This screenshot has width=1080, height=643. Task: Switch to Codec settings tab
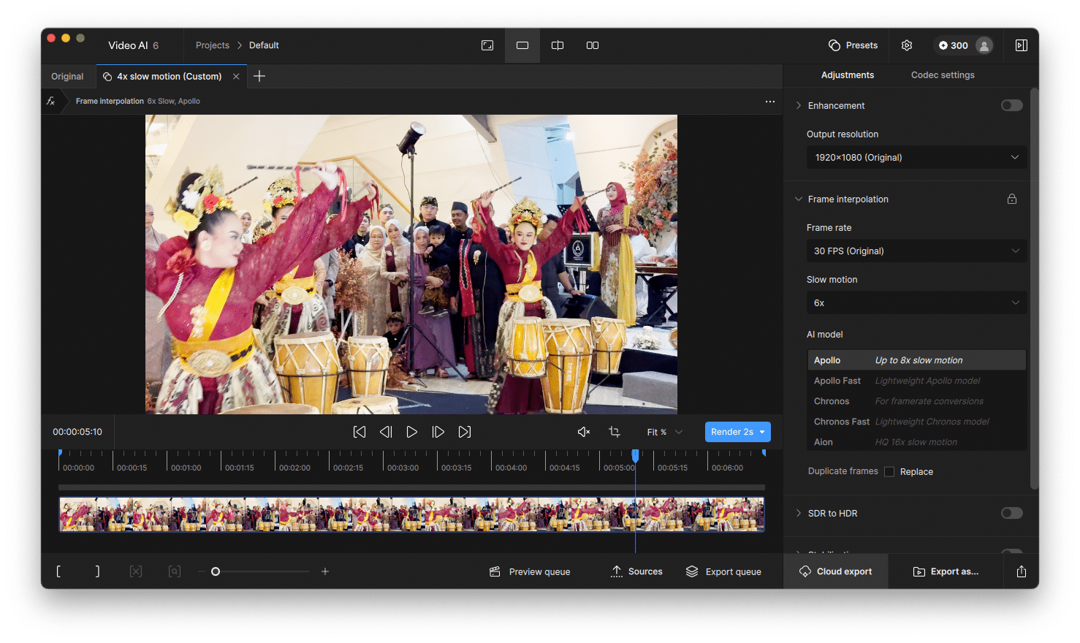point(943,75)
